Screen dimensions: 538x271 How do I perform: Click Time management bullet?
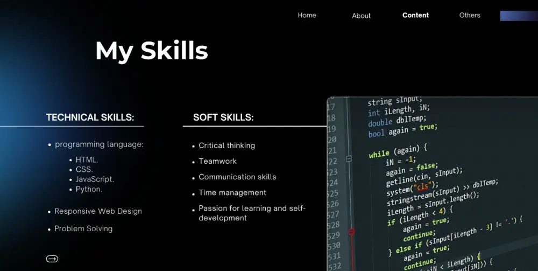coord(232,193)
